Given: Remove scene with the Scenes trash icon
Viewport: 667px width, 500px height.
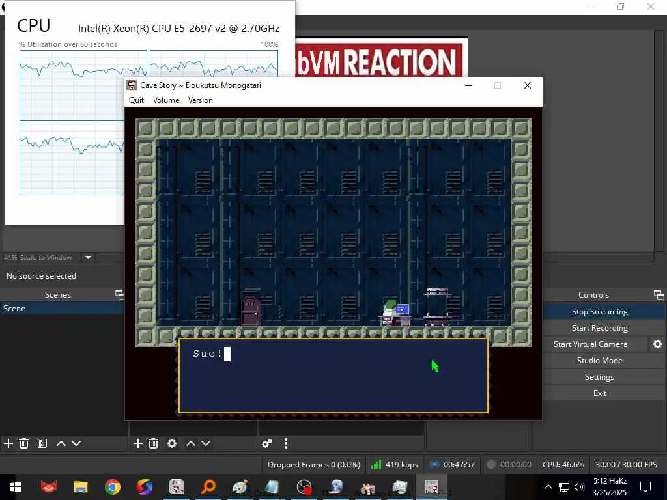Looking at the screenshot, I should pos(24,443).
